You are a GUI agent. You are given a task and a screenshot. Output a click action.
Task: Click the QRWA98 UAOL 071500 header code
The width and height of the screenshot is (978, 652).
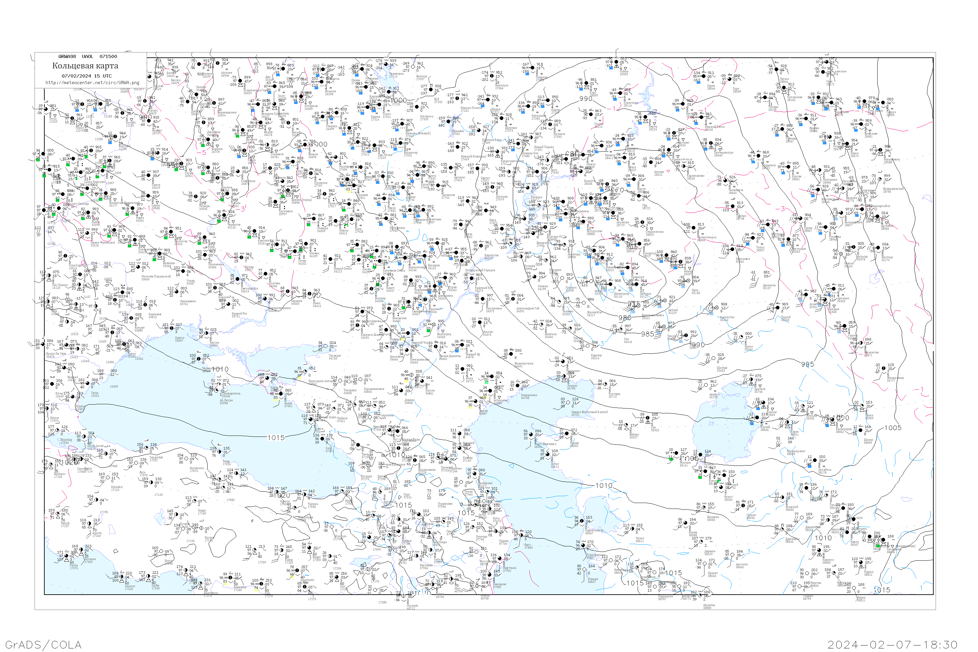88,56
